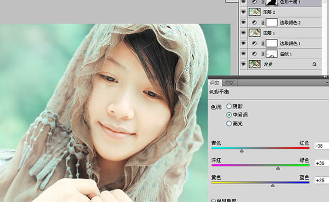Screen dimensions: 329x202
Task: Collapse panel with double-arrow icon
Action: click(326, 77)
